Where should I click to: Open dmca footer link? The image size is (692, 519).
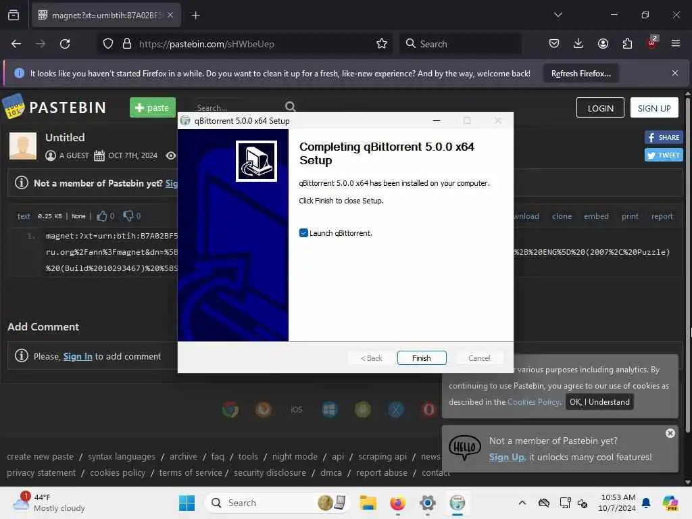pyautogui.click(x=331, y=472)
